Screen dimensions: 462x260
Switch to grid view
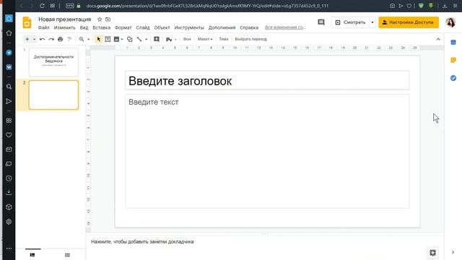(x=67, y=255)
